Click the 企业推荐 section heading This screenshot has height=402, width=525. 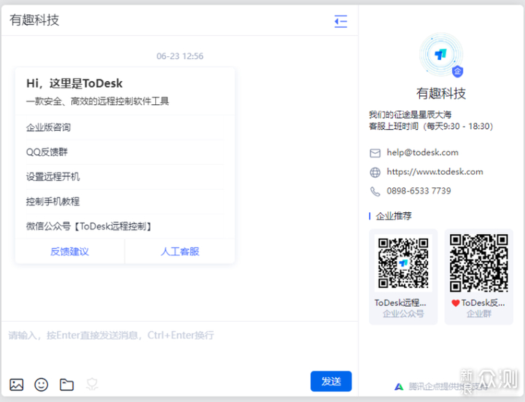(394, 216)
